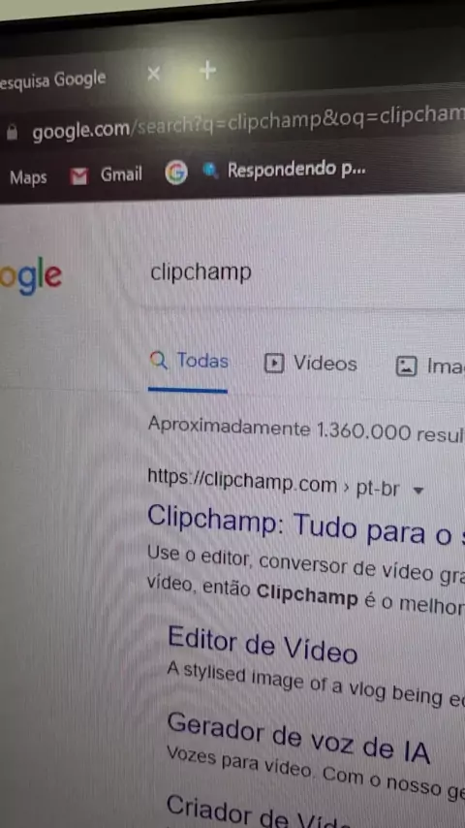
Task: Select the Todas search tab
Action: pos(189,361)
